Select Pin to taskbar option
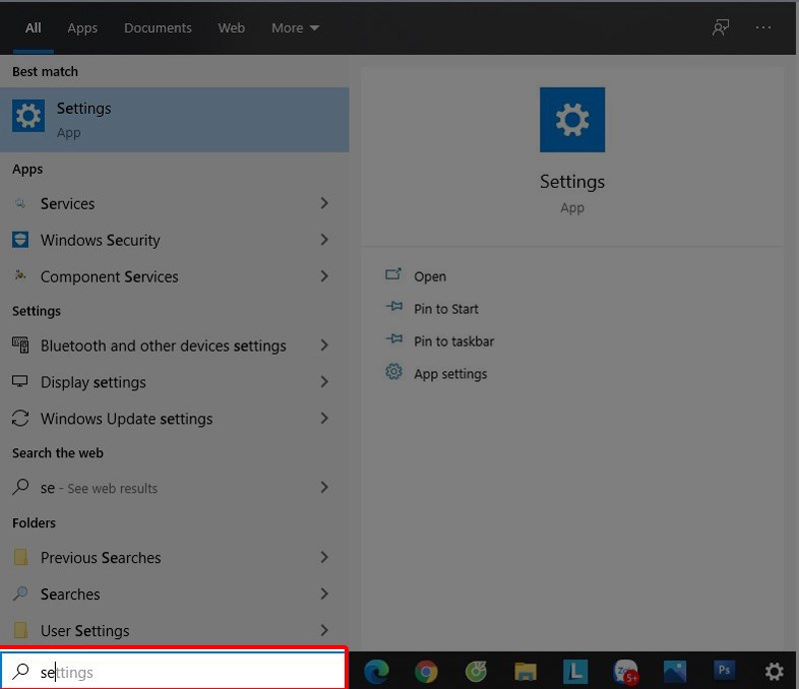 pos(453,342)
